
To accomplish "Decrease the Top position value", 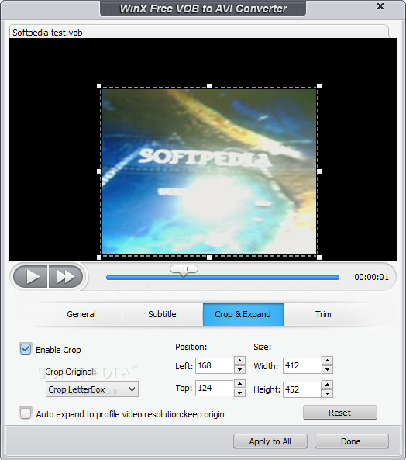I will [x=240, y=393].
